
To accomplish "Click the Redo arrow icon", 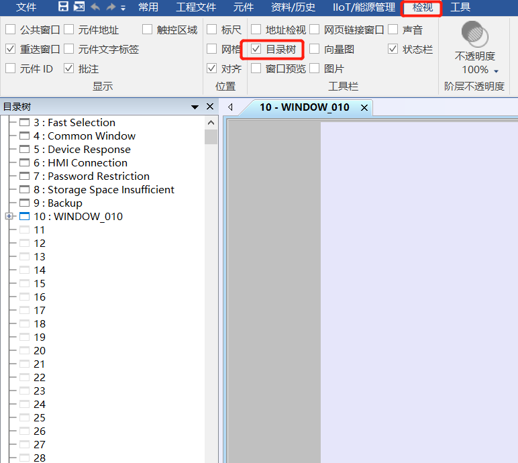I will tap(111, 7).
